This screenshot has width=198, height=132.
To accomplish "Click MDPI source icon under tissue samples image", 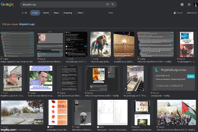I will tap(48, 127).
